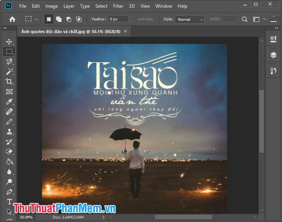
Task: Select the Pen tool
Action: click(9, 192)
